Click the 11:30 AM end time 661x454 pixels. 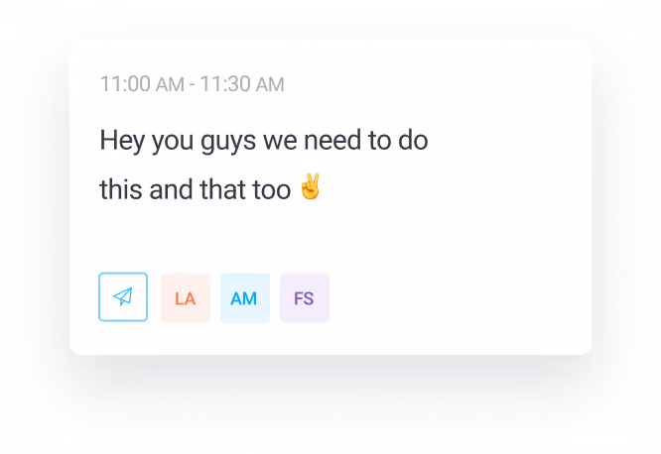(242, 84)
